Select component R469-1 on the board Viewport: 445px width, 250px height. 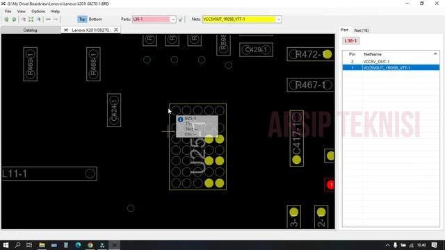[31, 64]
